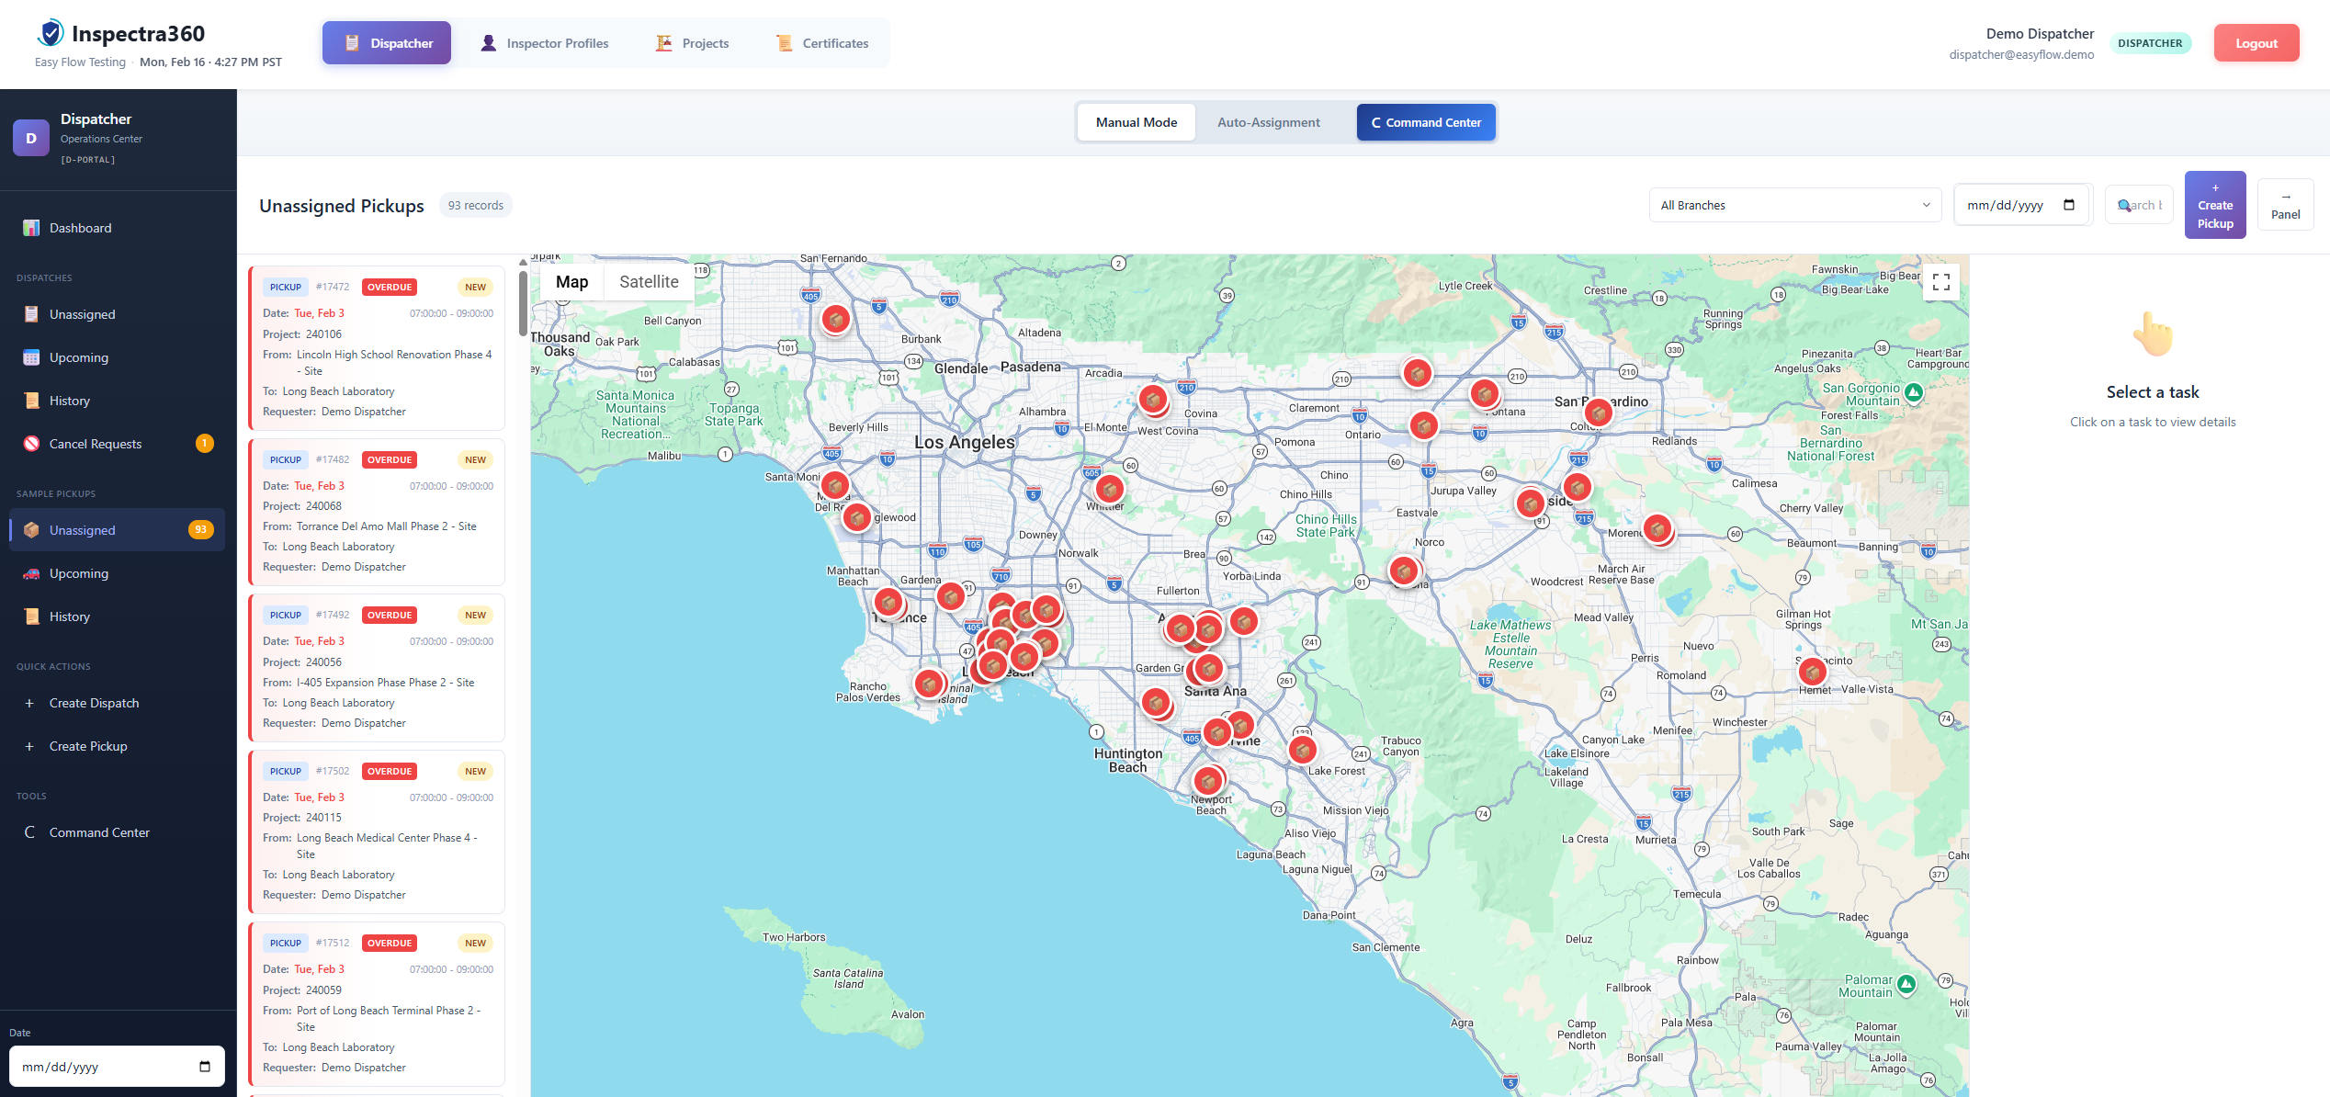2330x1097 pixels.
Task: Open the search bar near Create Pickup
Action: pyautogui.click(x=2139, y=205)
